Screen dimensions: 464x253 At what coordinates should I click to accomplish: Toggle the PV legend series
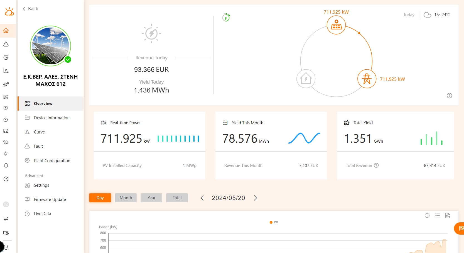click(274, 222)
